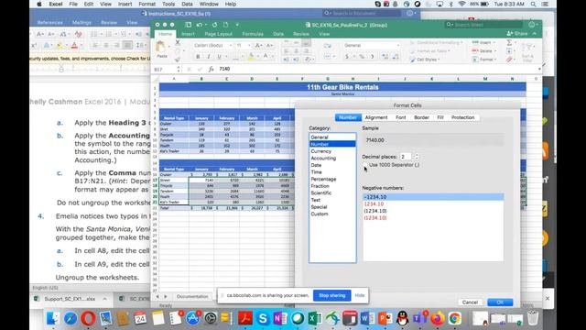Switch to the Protection tab in Format Cells

click(462, 117)
